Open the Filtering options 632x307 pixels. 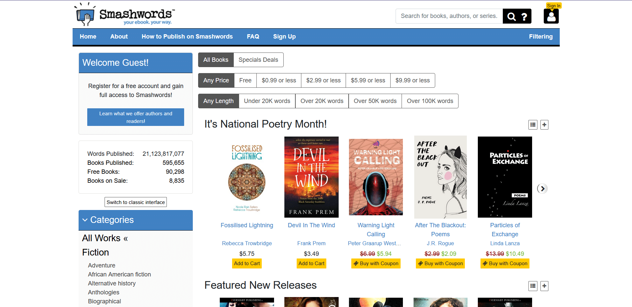[x=541, y=37]
